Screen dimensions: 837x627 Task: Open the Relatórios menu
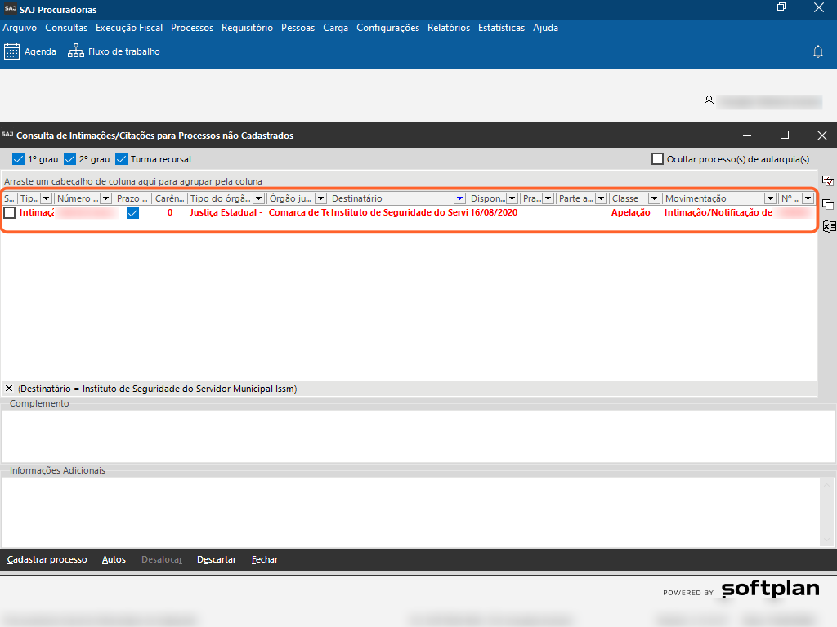click(449, 28)
